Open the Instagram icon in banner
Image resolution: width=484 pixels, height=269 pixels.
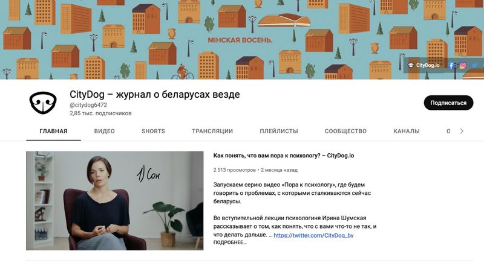pyautogui.click(x=463, y=65)
